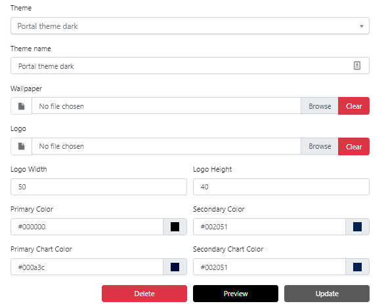The width and height of the screenshot is (386, 308).
Task: Update the theme settings
Action: 327,294
